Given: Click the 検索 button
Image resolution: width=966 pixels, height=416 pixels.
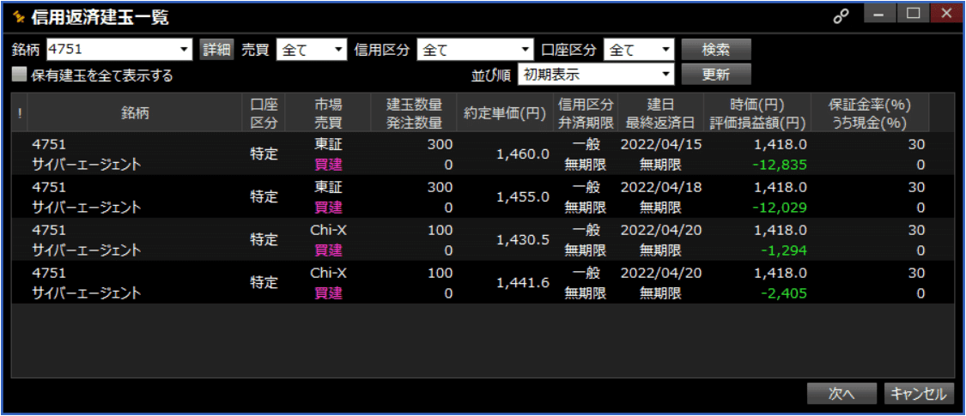Looking at the screenshot, I should tap(716, 49).
